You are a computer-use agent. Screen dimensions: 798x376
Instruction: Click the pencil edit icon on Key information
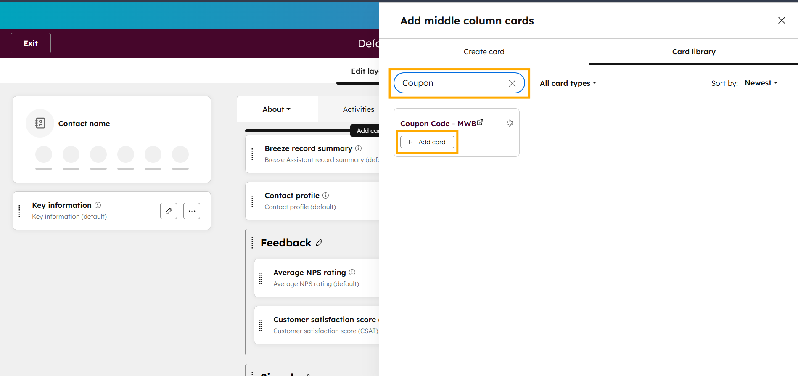pyautogui.click(x=169, y=211)
